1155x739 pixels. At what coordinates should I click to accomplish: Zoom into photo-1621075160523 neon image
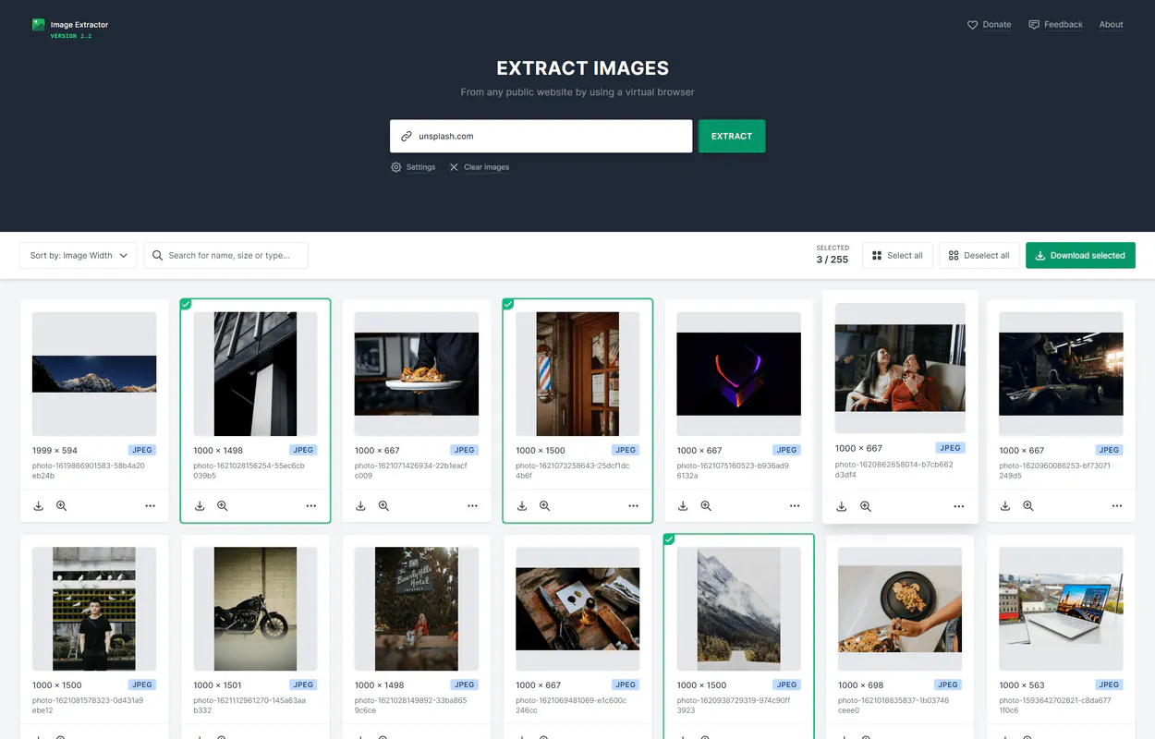[x=705, y=506]
